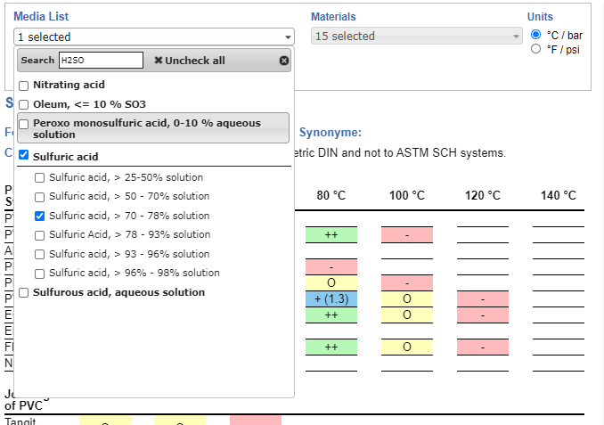Uncheck Sulfuric acid > 70 - 78% solution
604x425 pixels.
click(x=39, y=217)
